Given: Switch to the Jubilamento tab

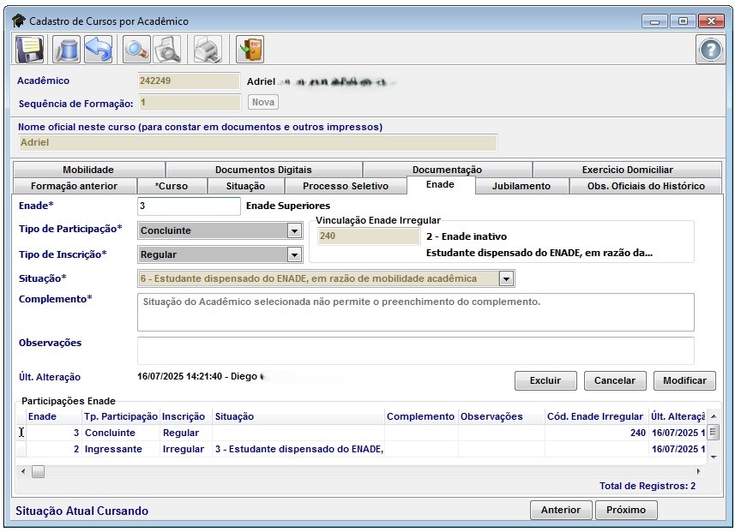Looking at the screenshot, I should click(x=521, y=186).
